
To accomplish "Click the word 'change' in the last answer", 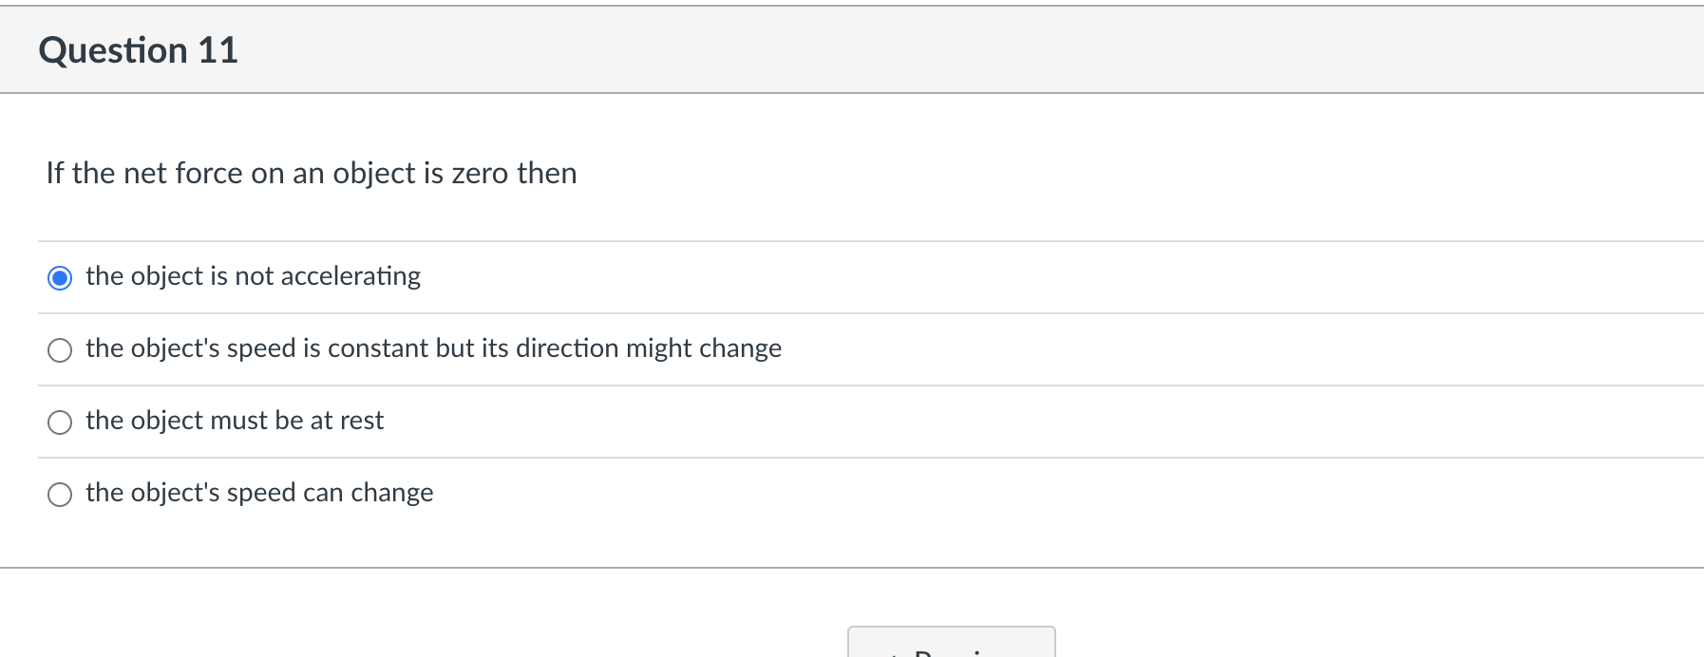I will 391,493.
